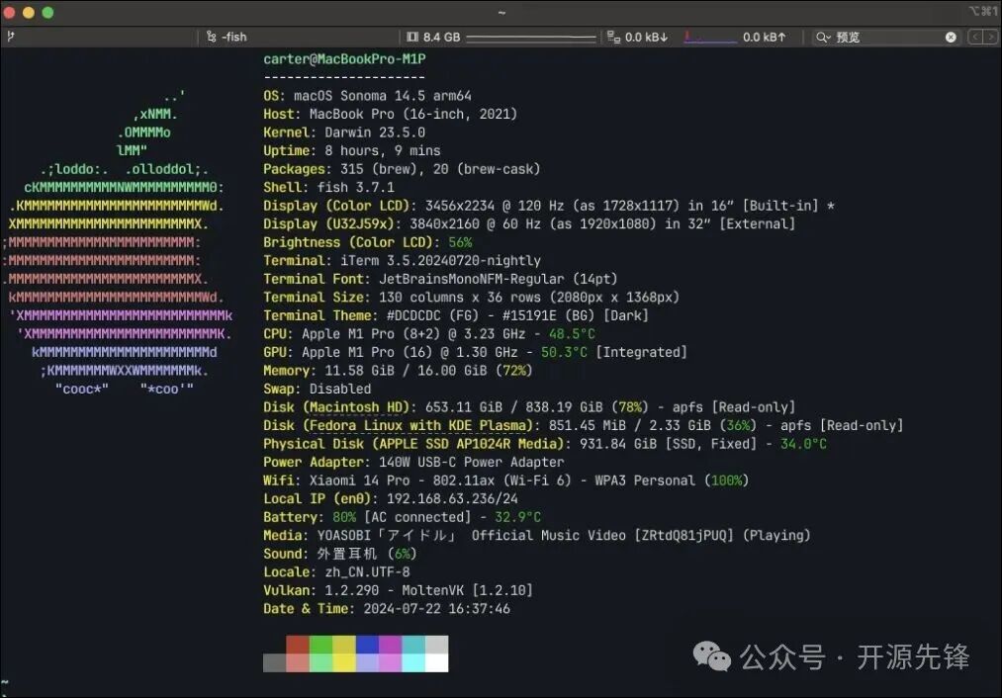Click the blue color swatch in top row

pos(367,644)
